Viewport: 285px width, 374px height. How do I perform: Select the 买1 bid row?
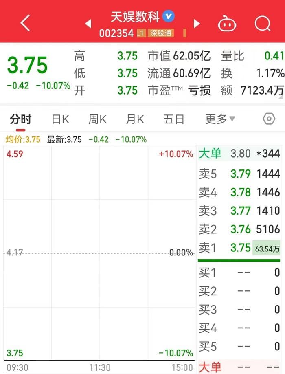pos(239,273)
